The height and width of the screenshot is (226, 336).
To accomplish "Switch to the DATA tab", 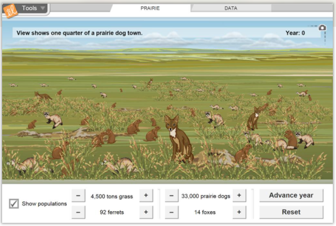I will 231,8.
